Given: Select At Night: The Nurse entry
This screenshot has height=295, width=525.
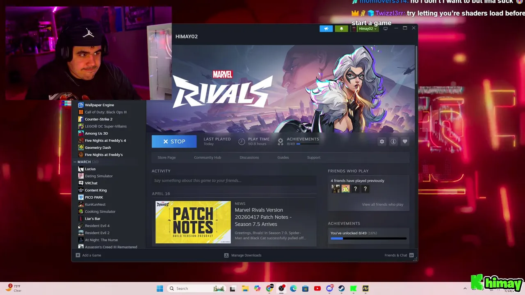Looking at the screenshot, I should 98,240.
